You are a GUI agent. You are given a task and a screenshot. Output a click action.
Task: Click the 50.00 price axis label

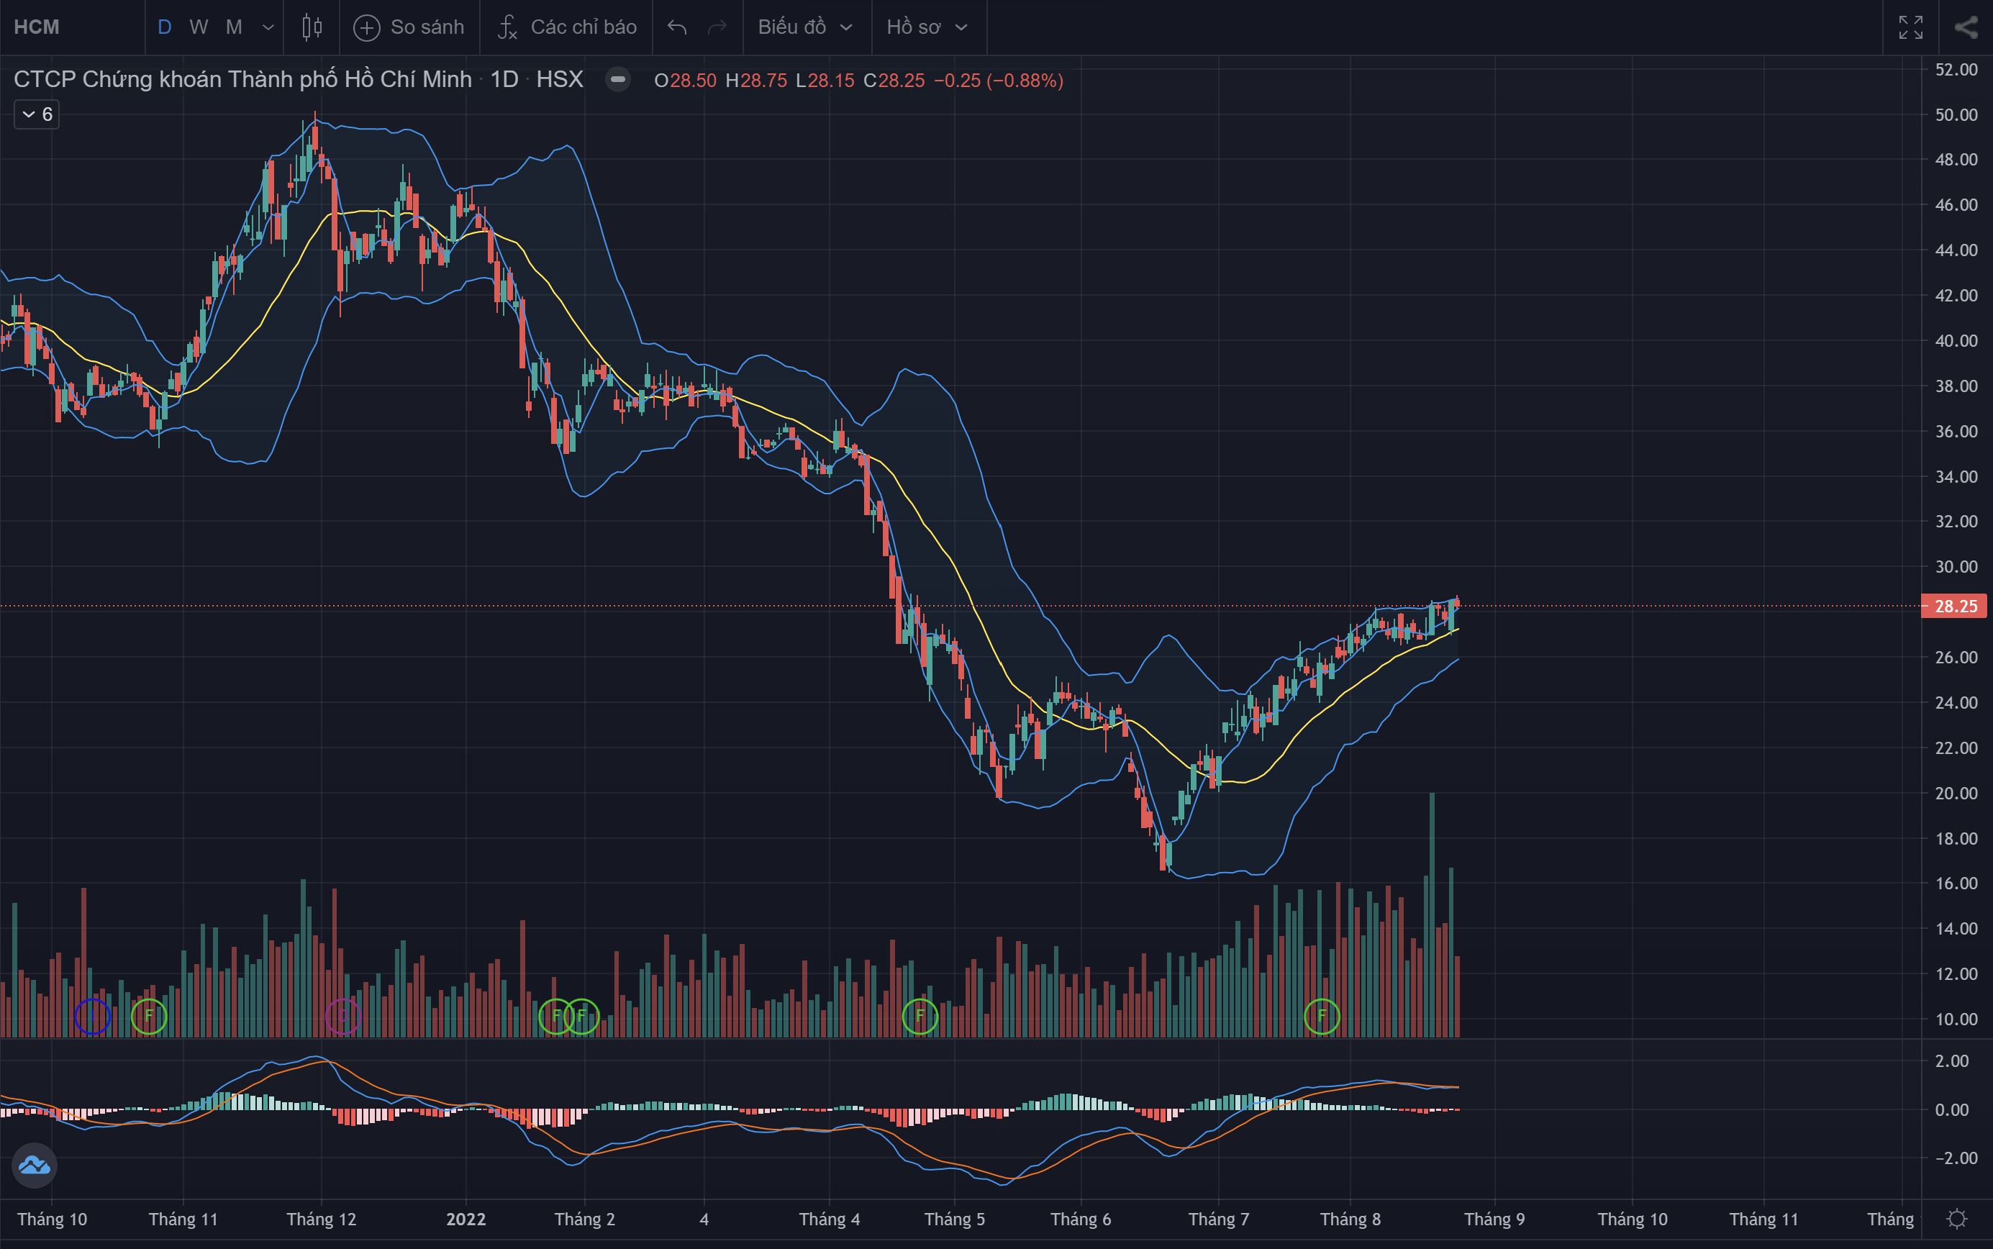[x=1956, y=114]
